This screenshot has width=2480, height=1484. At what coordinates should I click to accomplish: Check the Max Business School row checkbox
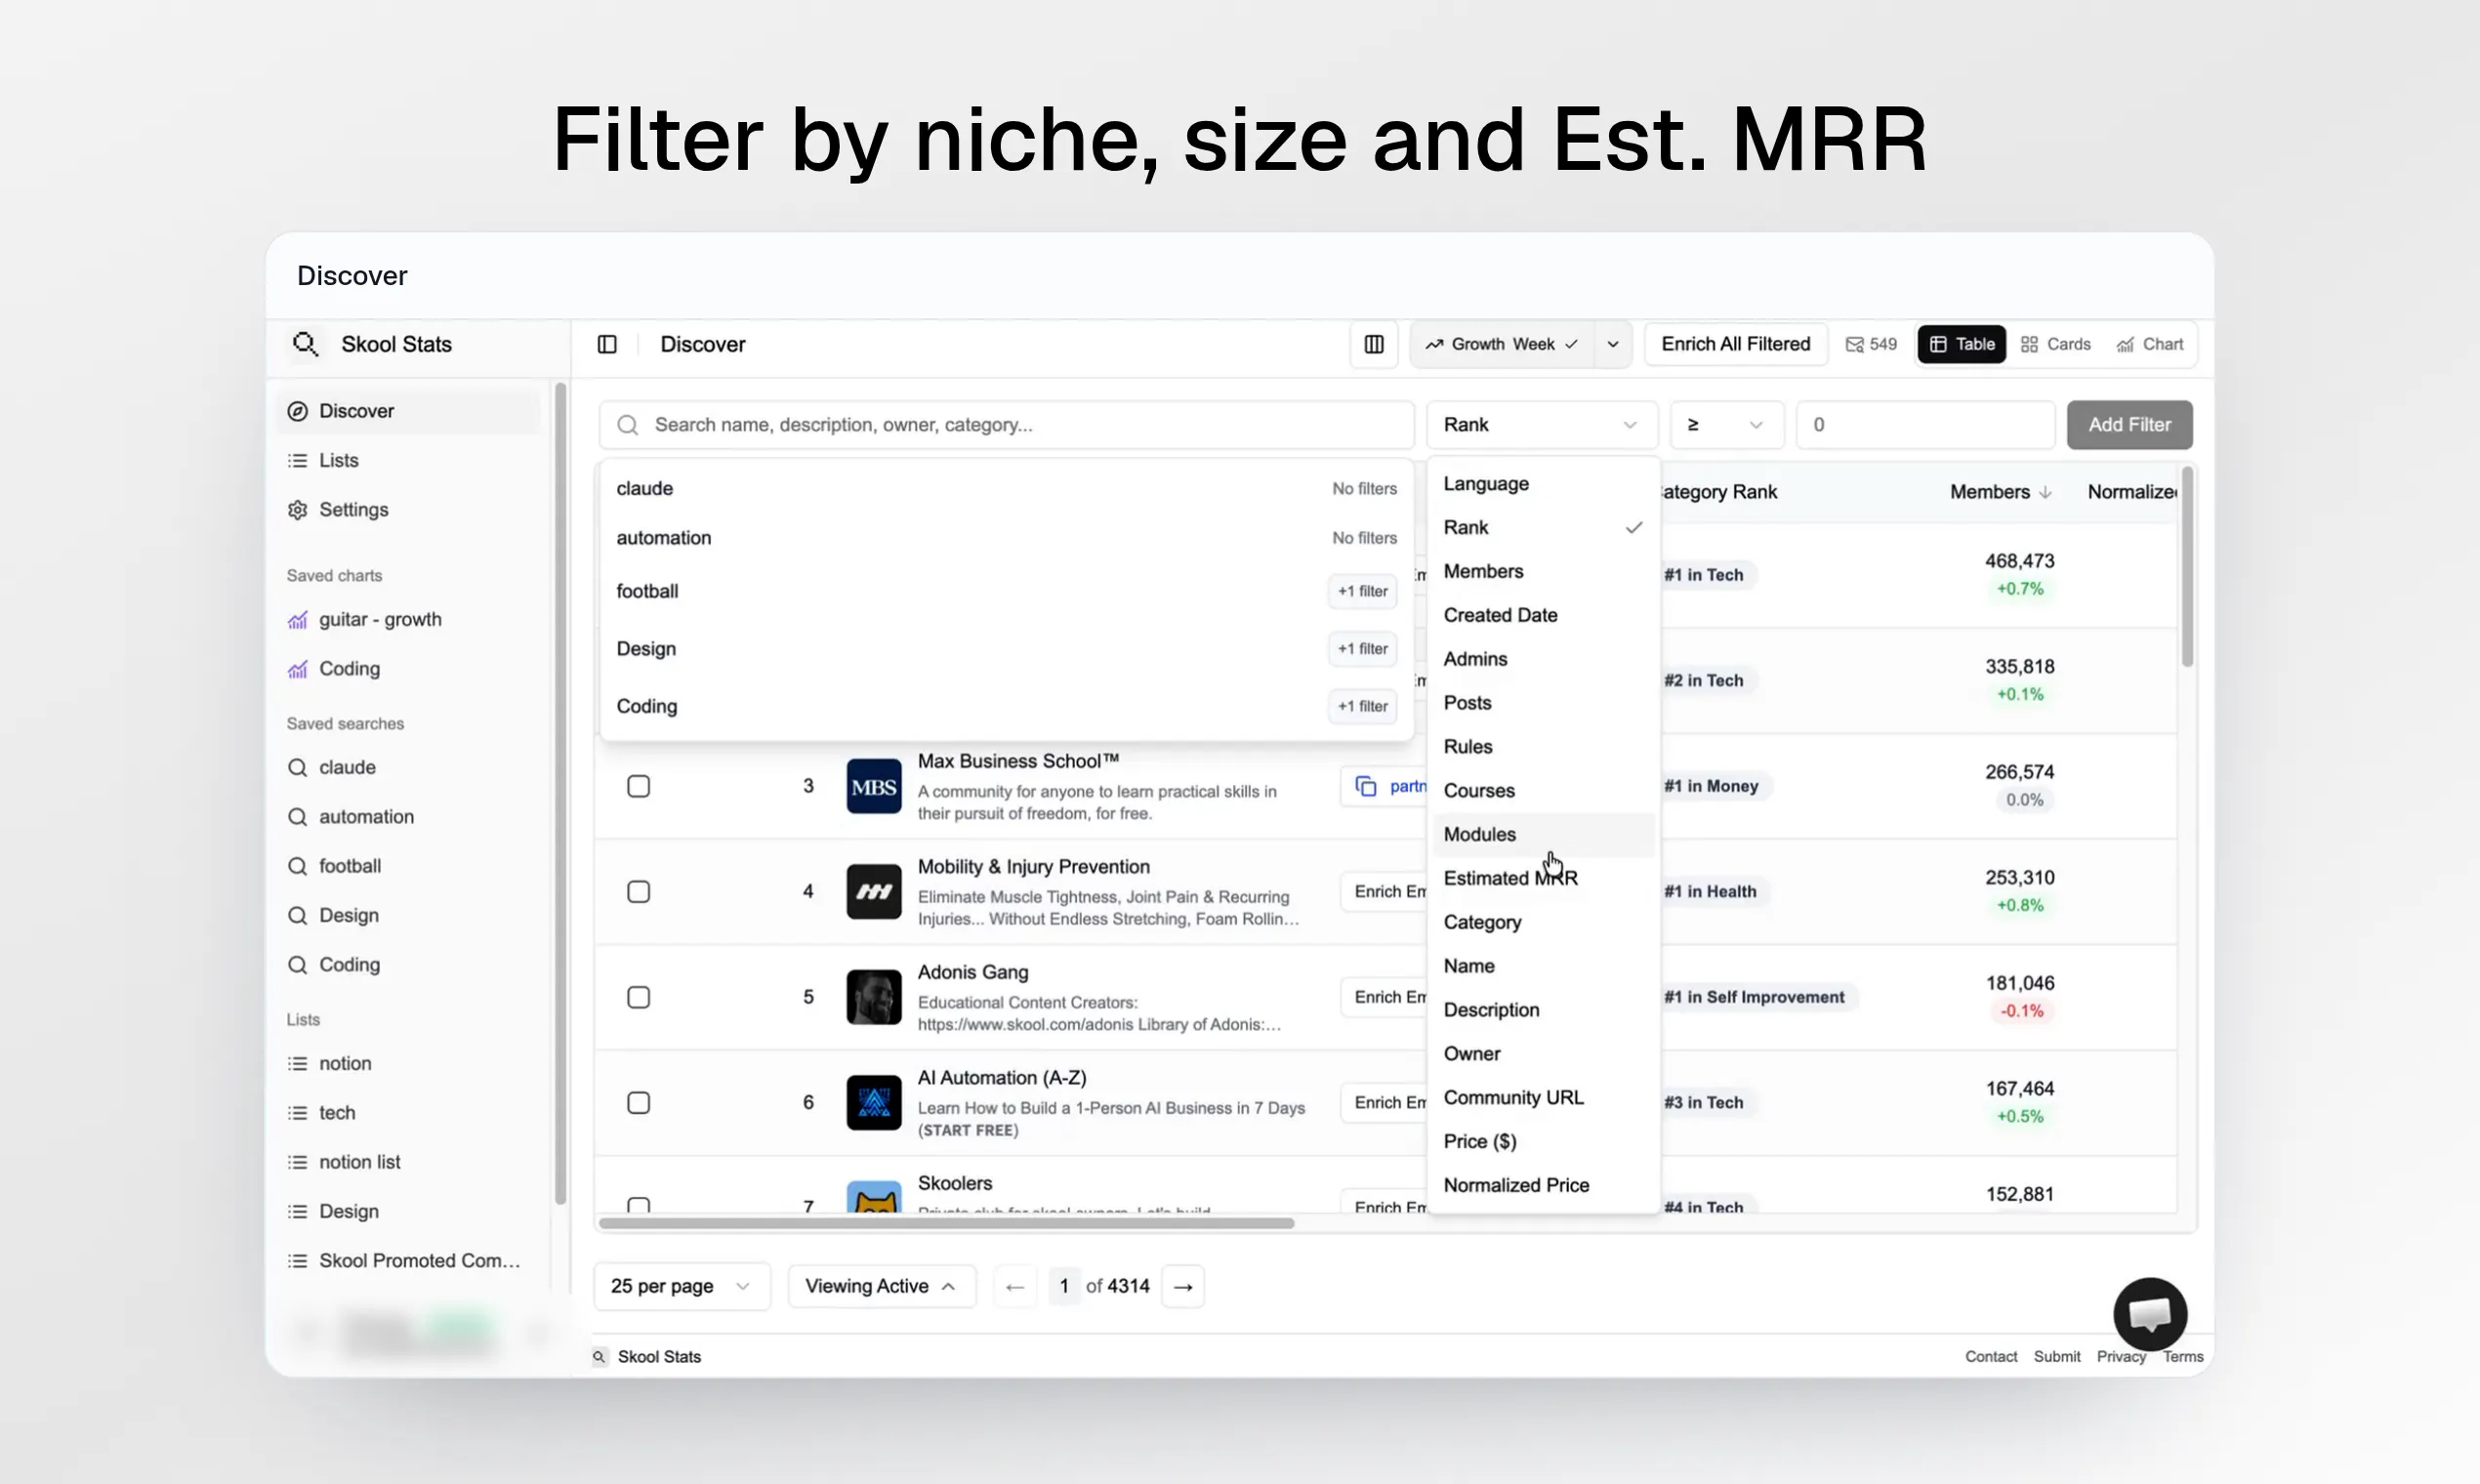638,786
